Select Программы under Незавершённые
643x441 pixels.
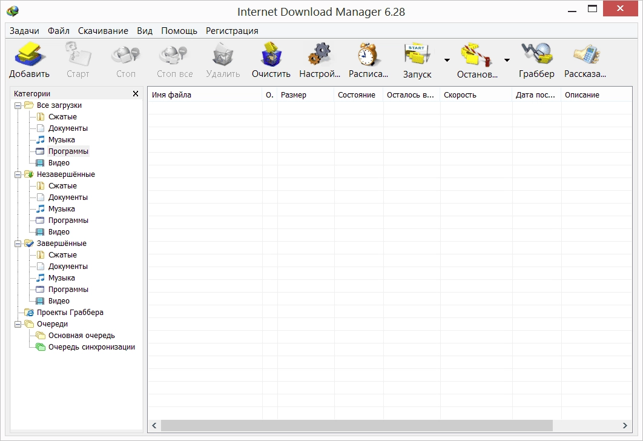point(68,220)
